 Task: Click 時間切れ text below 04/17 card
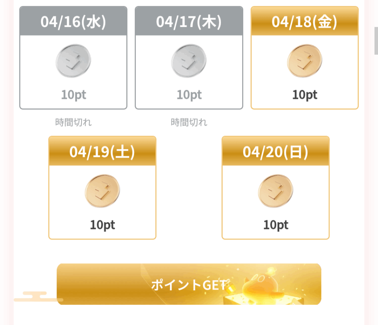(x=189, y=122)
